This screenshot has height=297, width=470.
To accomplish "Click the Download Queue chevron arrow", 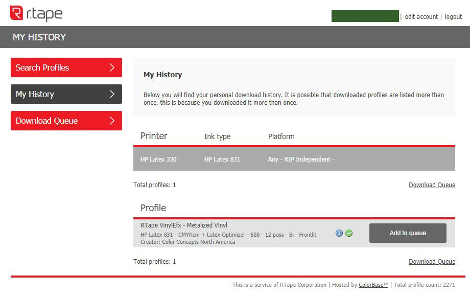I will click(112, 121).
